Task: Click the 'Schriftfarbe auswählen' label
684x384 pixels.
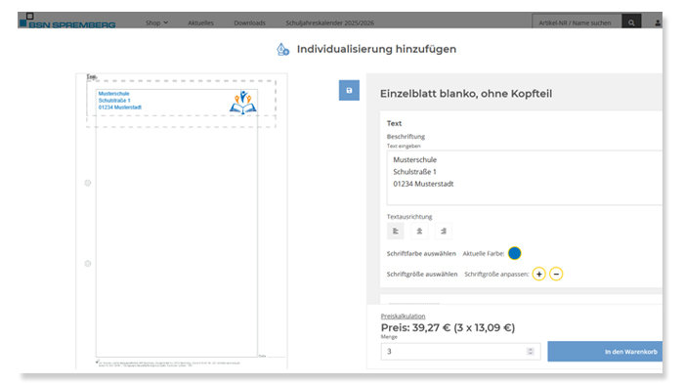Action: [421, 253]
